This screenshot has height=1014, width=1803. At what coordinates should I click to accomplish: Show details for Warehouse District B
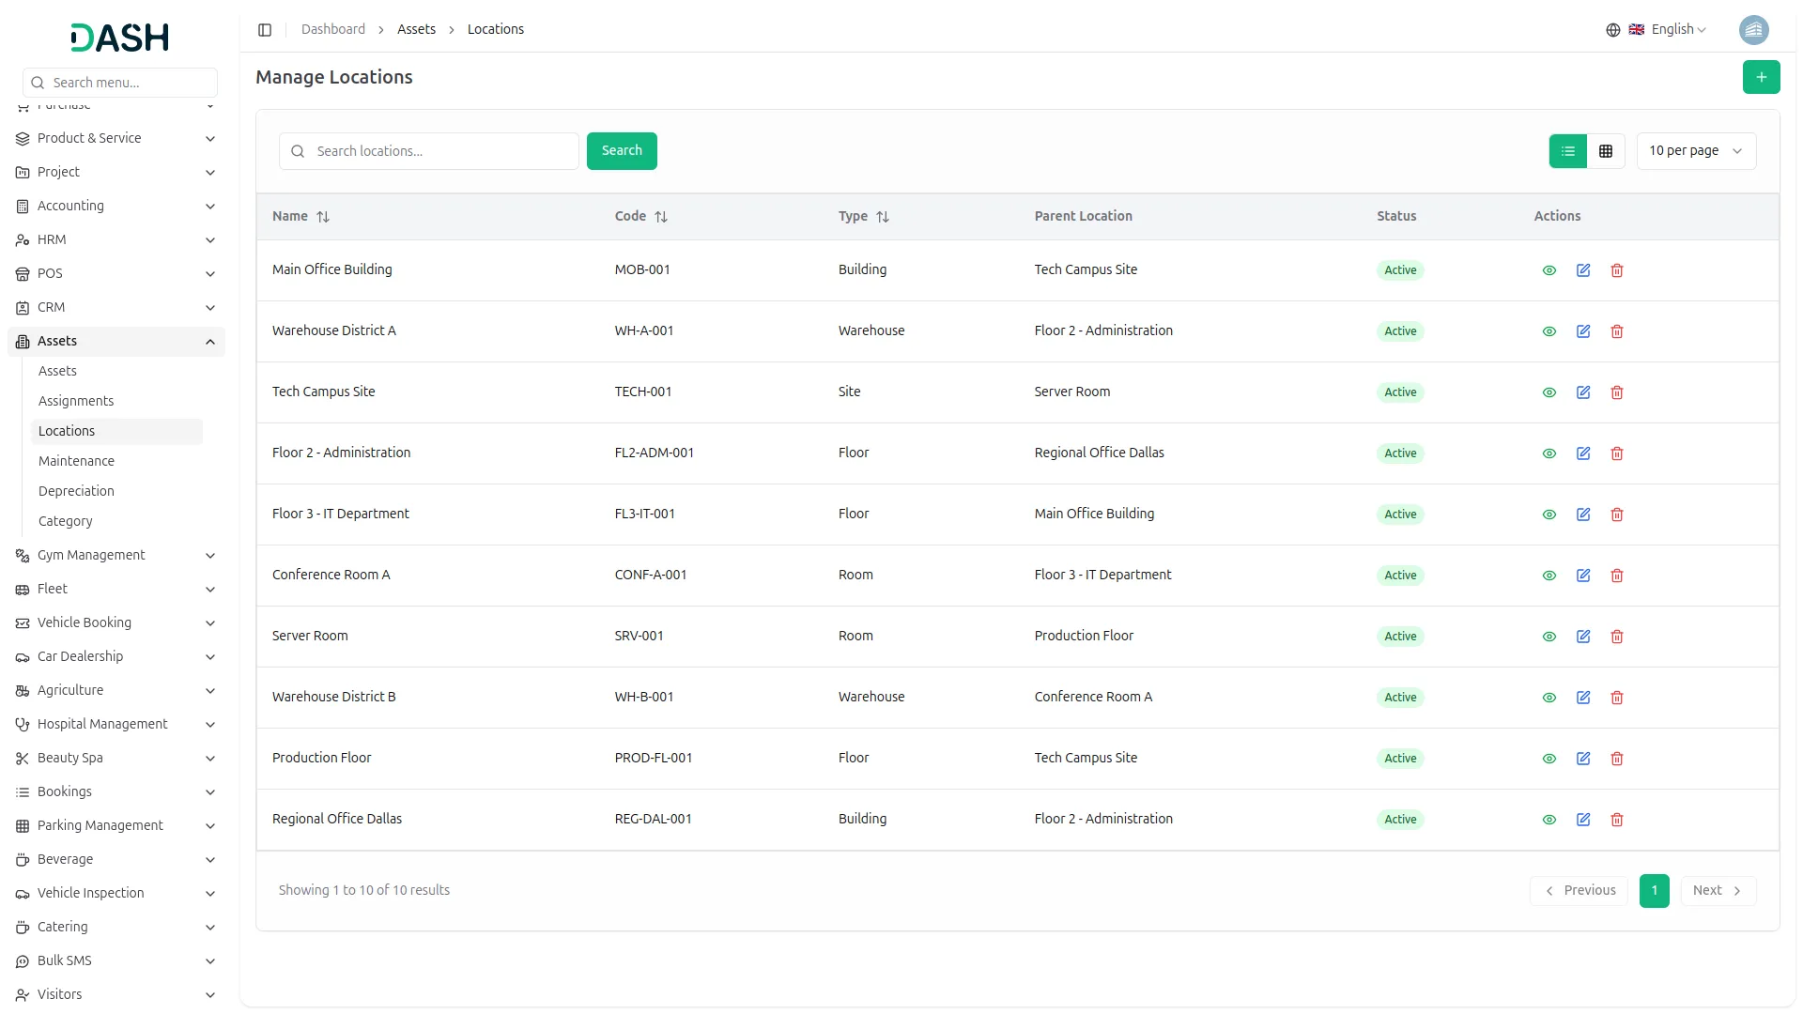(x=1549, y=697)
